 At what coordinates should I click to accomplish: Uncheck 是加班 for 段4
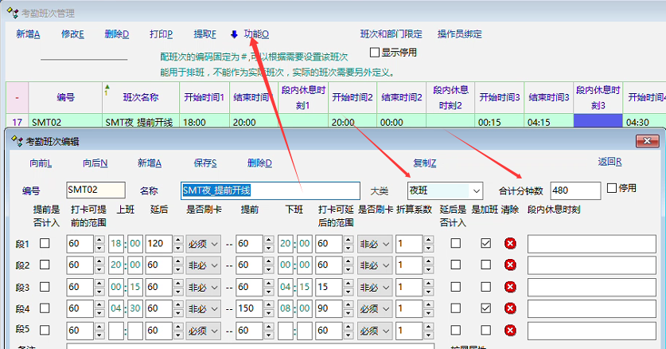point(485,308)
